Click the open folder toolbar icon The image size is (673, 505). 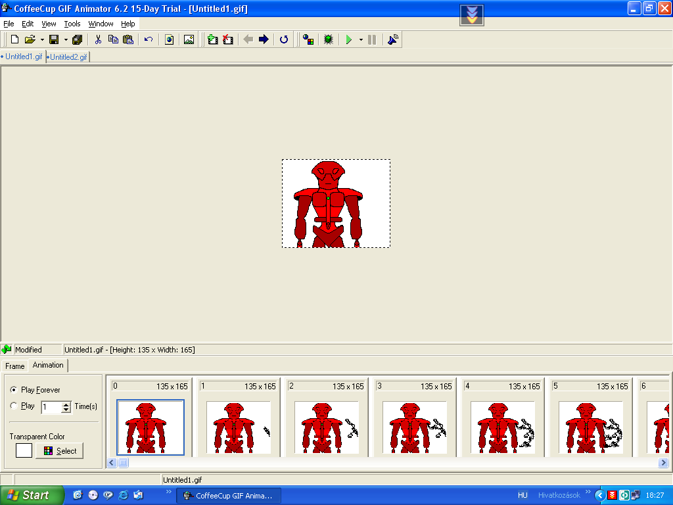pyautogui.click(x=30, y=39)
